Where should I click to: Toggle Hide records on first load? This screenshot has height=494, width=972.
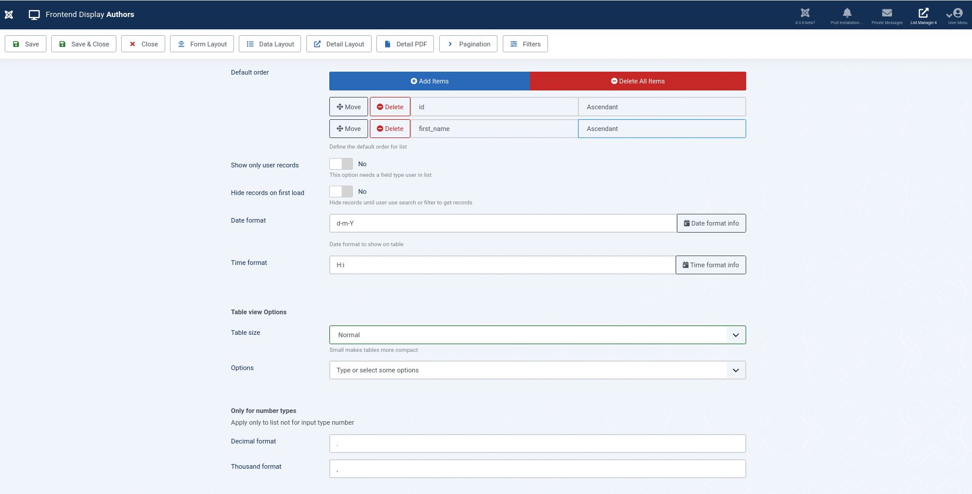pyautogui.click(x=341, y=191)
